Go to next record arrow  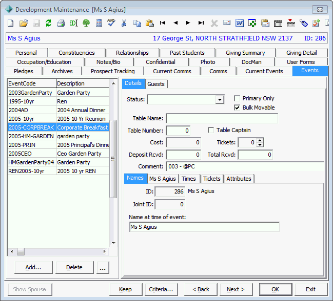click(188, 23)
